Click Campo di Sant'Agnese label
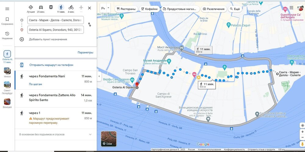Image resolution: width=305 pixels, height=152 pixels. (x=163, y=95)
